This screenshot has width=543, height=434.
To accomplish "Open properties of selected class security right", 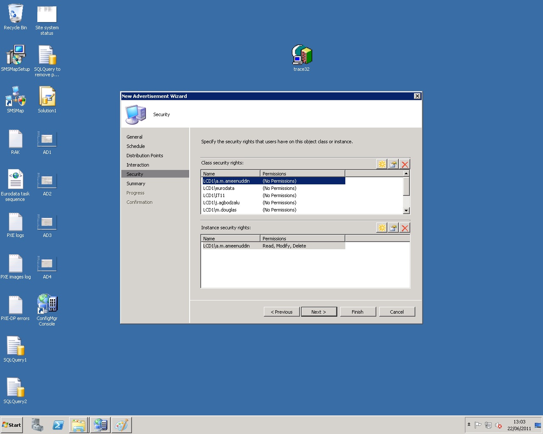I will coord(393,164).
